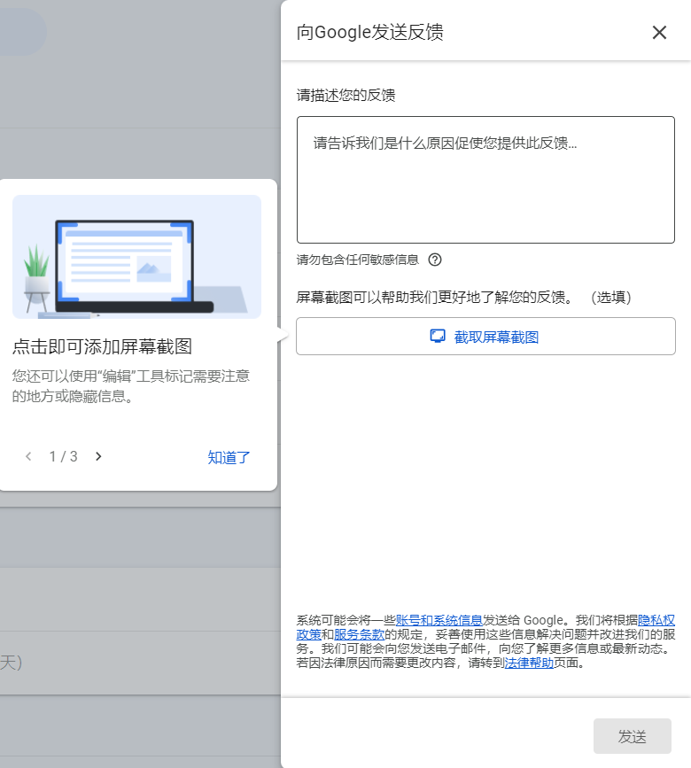Open the 法律帮助 link
This screenshot has width=691, height=768.
(529, 663)
